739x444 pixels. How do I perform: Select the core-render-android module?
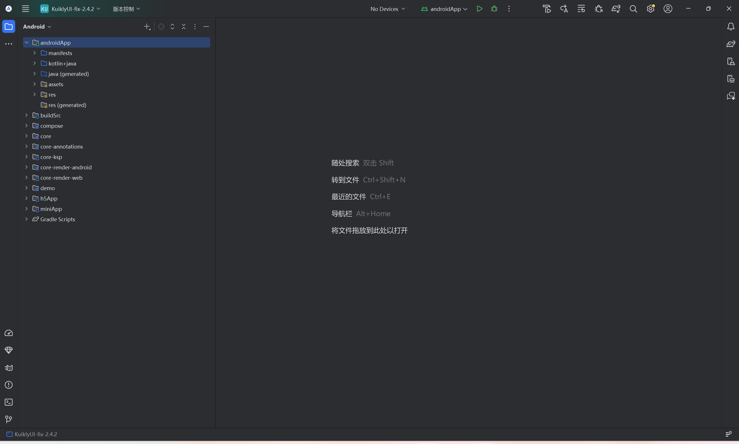66,167
